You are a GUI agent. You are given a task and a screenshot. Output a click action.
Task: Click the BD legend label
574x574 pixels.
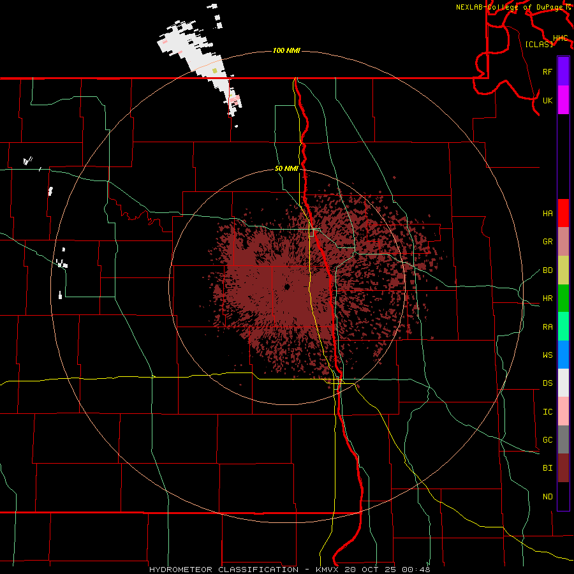pos(548,270)
